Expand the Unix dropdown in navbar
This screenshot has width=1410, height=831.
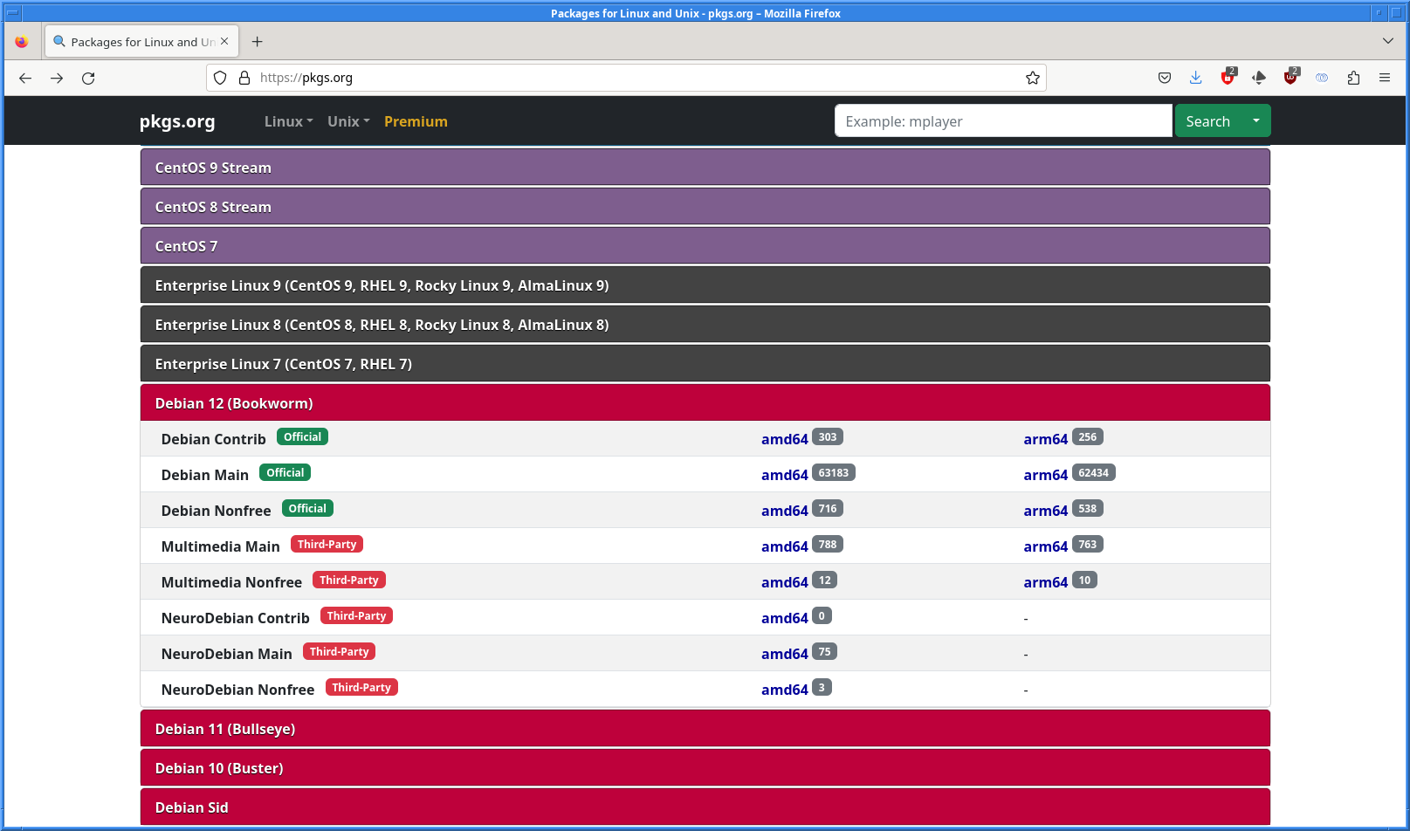point(348,121)
